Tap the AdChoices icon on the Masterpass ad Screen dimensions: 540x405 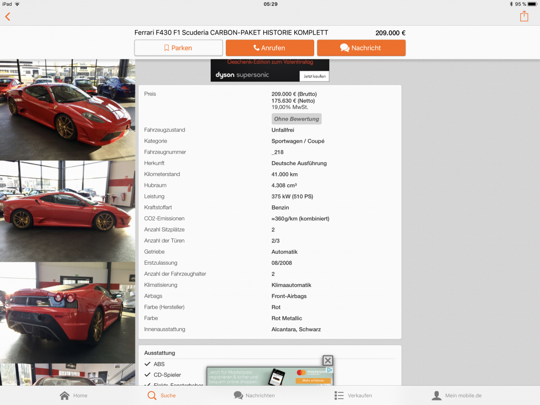330,370
